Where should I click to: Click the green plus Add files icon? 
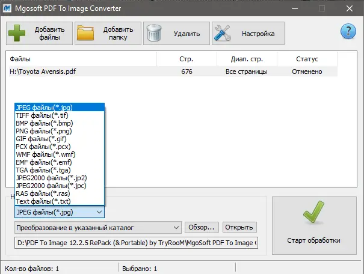(x=17, y=34)
